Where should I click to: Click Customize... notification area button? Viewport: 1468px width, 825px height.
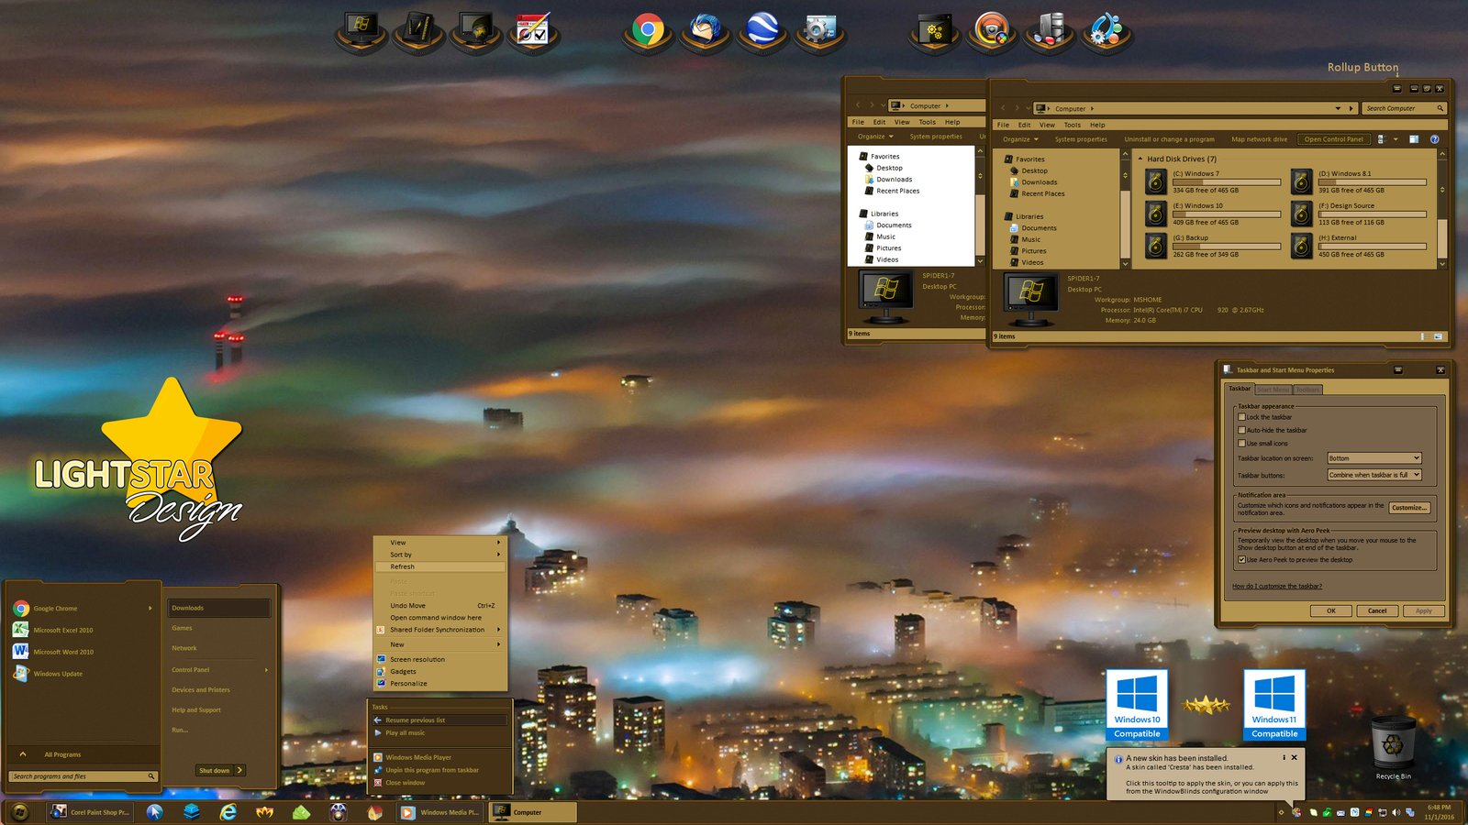pos(1408,508)
